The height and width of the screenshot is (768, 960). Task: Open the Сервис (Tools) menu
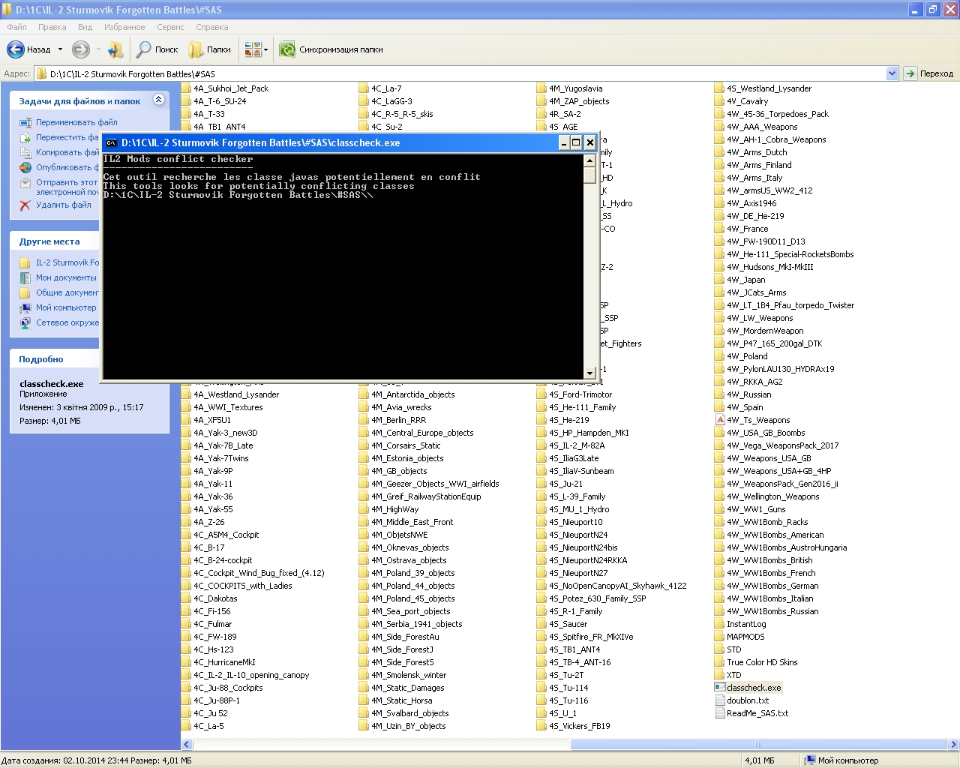pos(170,27)
